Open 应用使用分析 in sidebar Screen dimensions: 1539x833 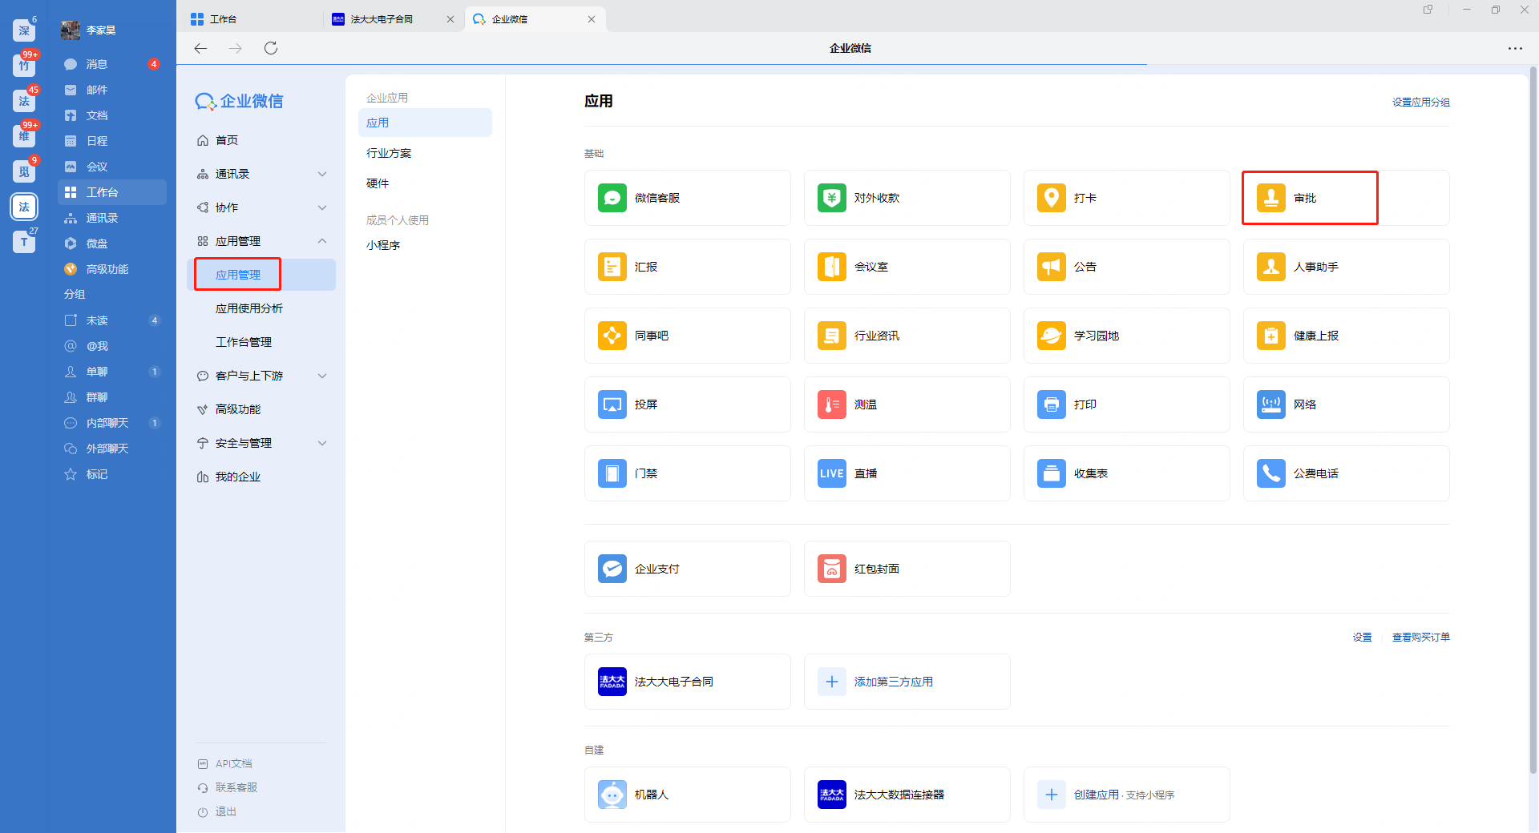tap(249, 308)
